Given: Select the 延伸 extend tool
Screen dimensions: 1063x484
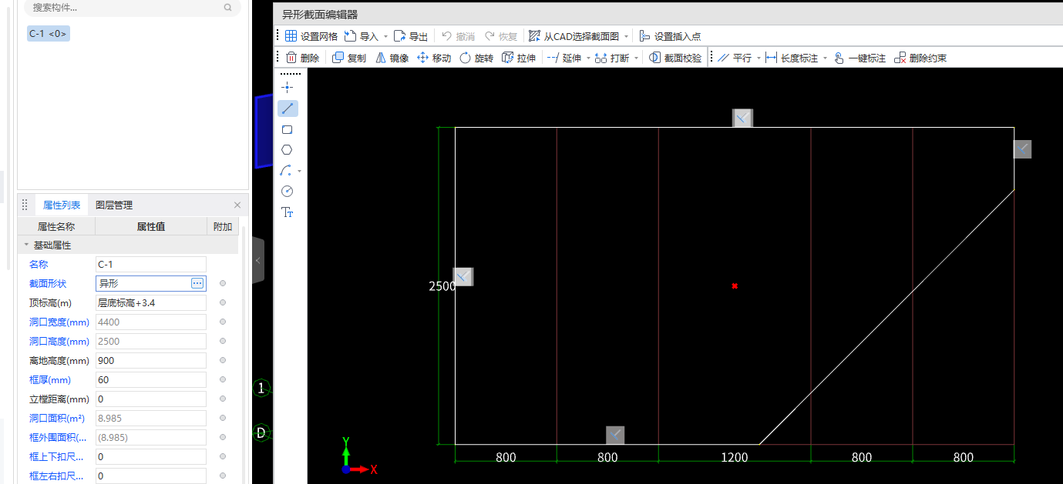Looking at the screenshot, I should coord(564,58).
